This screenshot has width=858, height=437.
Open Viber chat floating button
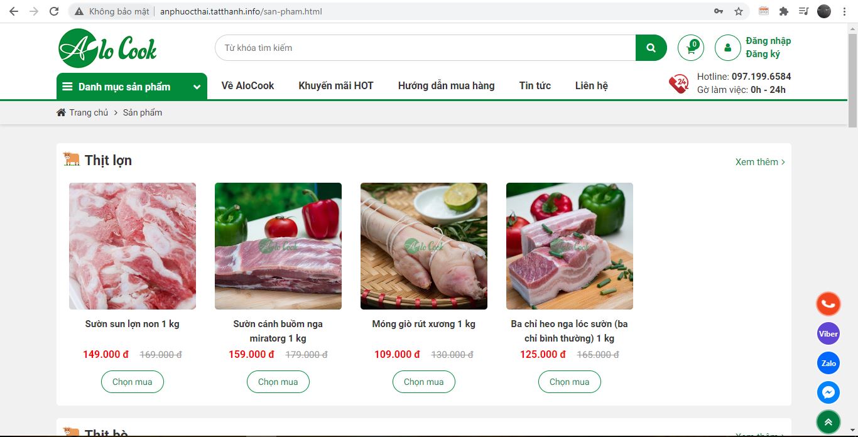tap(828, 333)
